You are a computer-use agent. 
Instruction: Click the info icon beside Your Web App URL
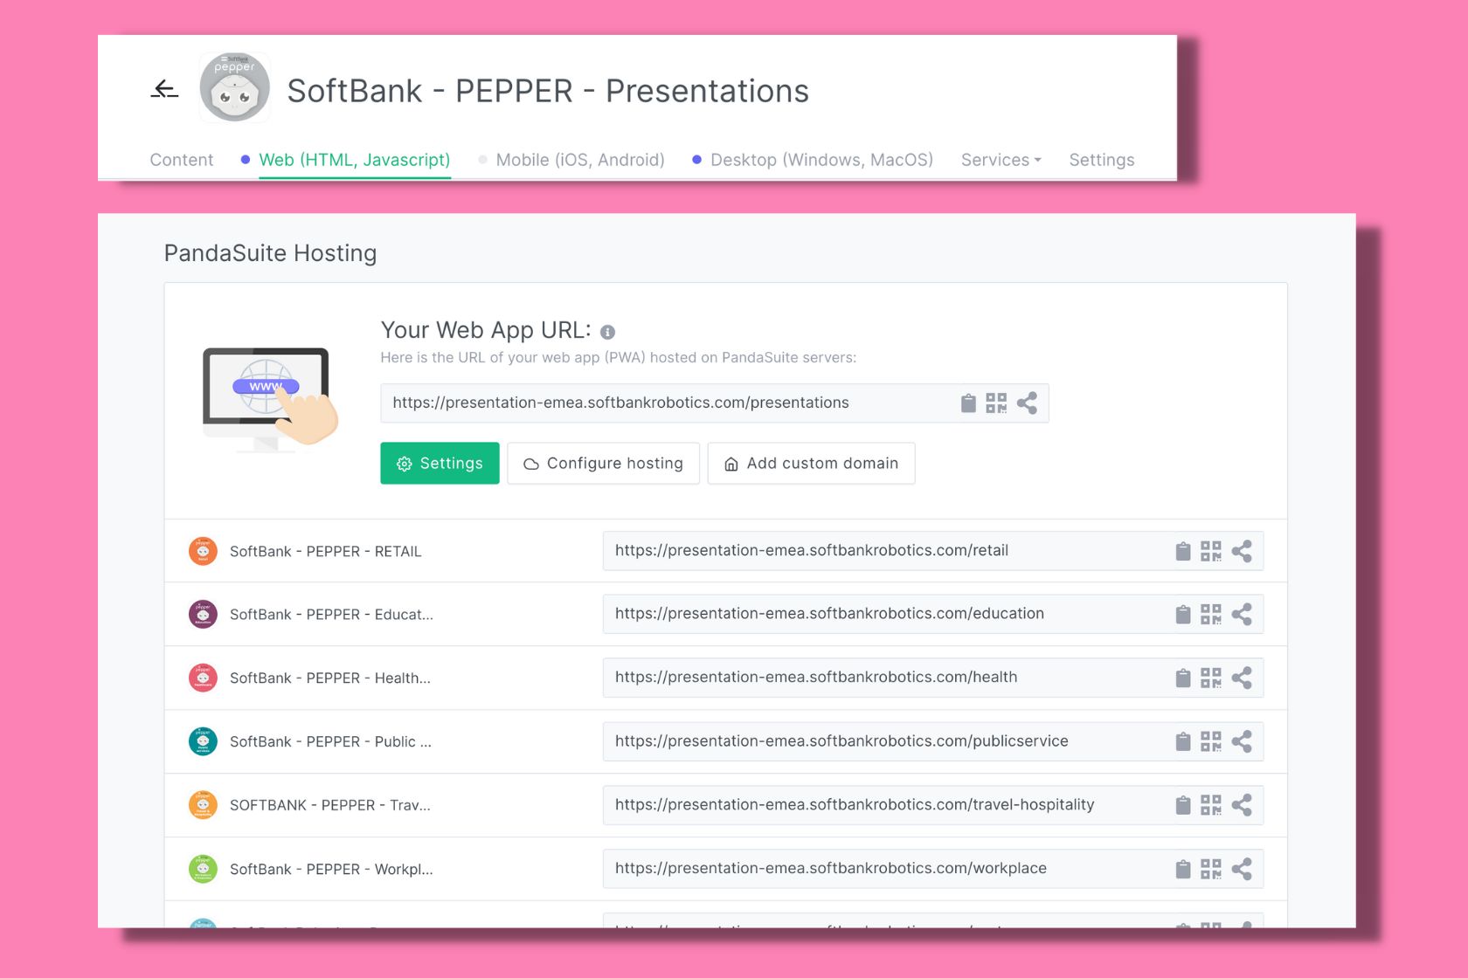coord(608,332)
